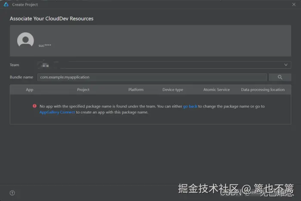Open the AppGallery Connect link
The image size is (301, 201).
(x=57, y=112)
